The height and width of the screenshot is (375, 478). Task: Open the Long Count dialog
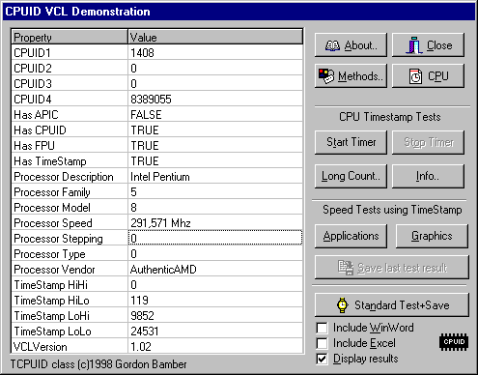point(351,176)
